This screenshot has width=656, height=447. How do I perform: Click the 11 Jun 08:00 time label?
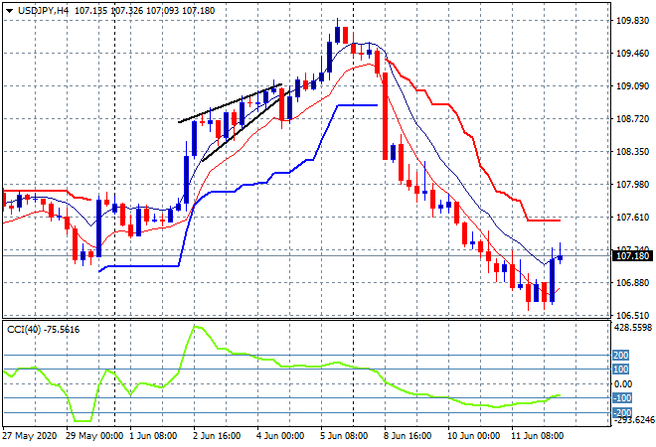537,435
